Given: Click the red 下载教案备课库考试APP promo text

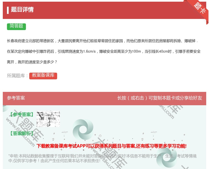Looking at the screenshot, I should click(111, 146).
